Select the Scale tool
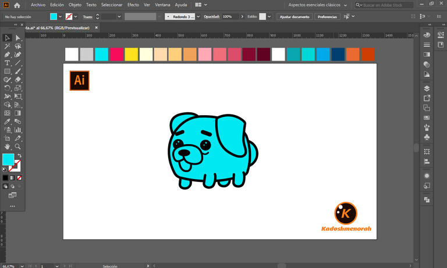 17,88
